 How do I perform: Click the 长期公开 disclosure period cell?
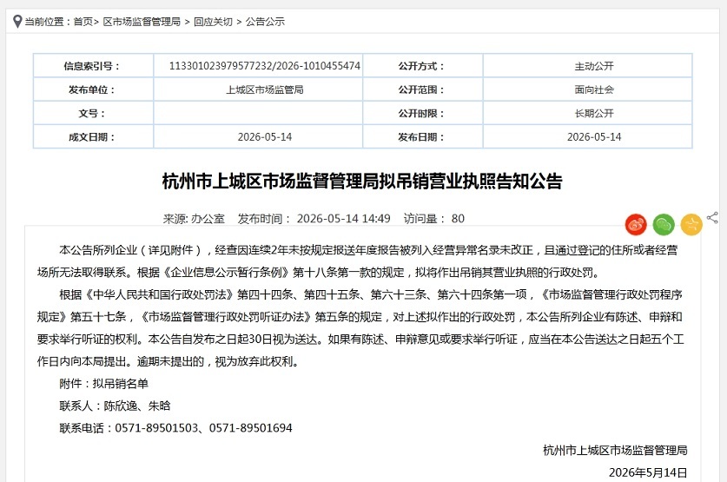point(594,113)
